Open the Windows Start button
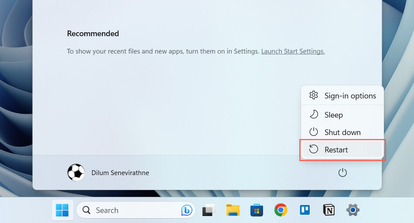The image size is (414, 223). click(62, 210)
